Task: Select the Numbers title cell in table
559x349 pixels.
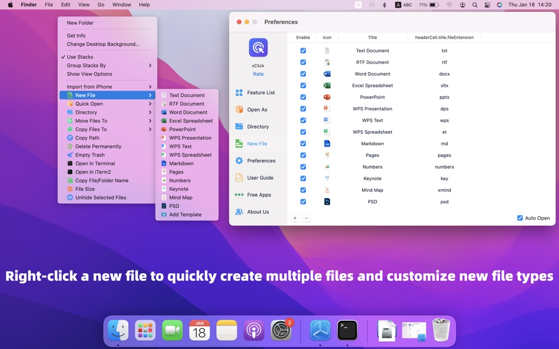Action: click(372, 167)
